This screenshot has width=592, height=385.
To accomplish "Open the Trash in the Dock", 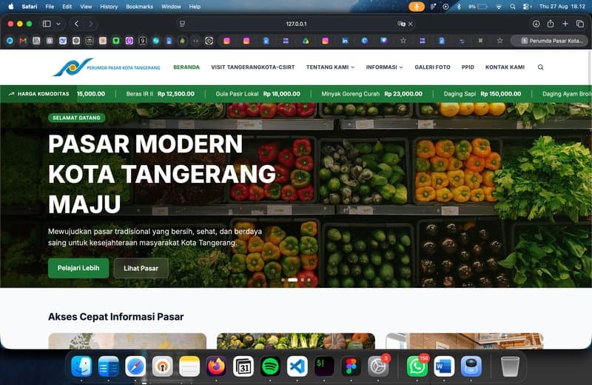I will point(510,366).
